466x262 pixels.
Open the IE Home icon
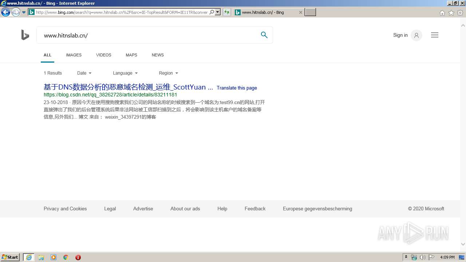pyautogui.click(x=442, y=13)
